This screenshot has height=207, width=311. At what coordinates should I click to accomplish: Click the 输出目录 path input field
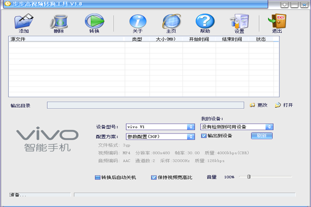[145, 105]
